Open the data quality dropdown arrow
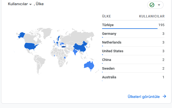This screenshot has width=172, height=108. pos(159,5)
